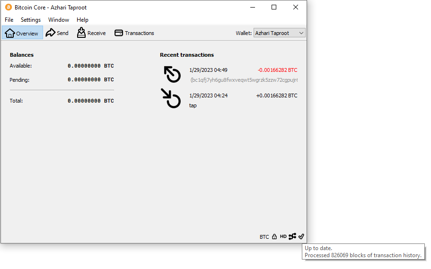Open the File menu
The width and height of the screenshot is (431, 269).
(9, 20)
